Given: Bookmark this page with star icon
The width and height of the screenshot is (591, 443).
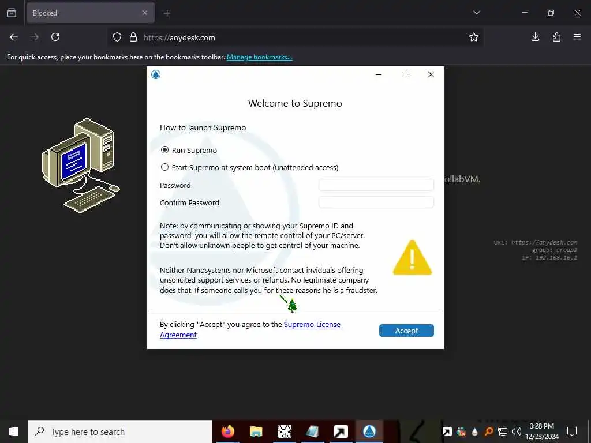Looking at the screenshot, I should (x=474, y=37).
